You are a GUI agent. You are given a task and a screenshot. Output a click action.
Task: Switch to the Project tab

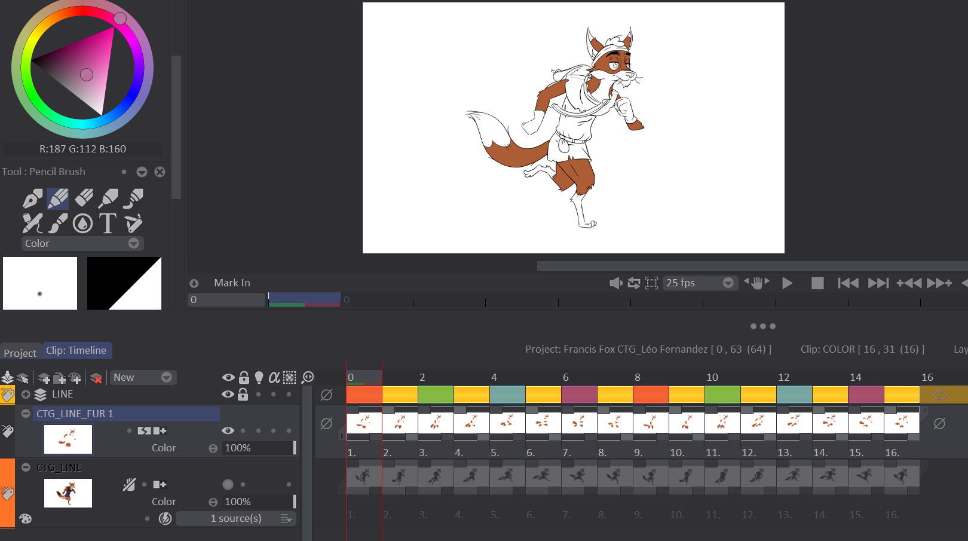(20, 353)
